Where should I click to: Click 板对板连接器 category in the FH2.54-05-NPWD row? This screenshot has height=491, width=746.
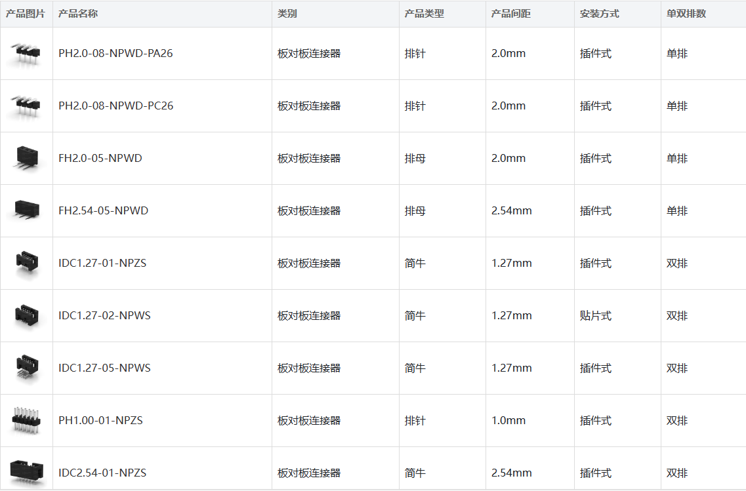coord(309,210)
